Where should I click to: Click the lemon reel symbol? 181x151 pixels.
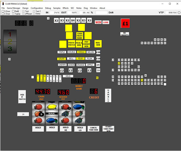pos(52,106)
